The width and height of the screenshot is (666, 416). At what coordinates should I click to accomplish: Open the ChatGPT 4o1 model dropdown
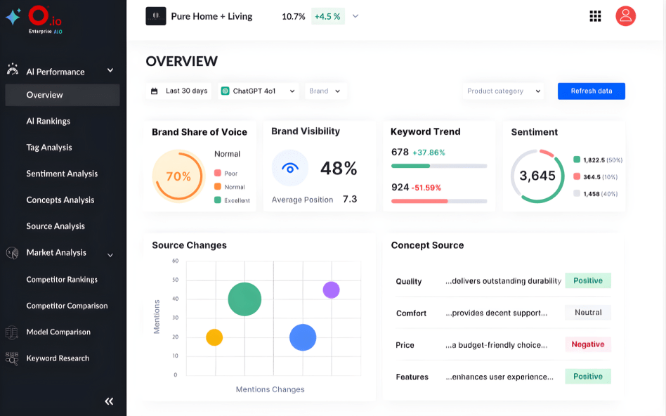(x=259, y=91)
